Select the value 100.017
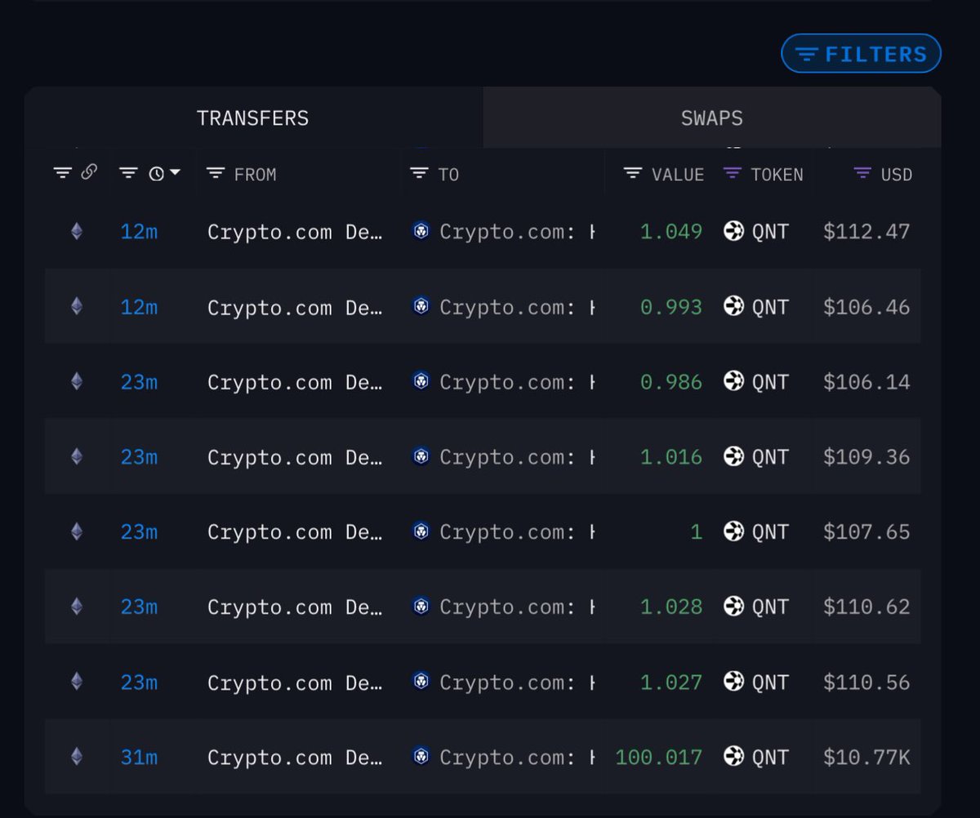 pyautogui.click(x=659, y=758)
